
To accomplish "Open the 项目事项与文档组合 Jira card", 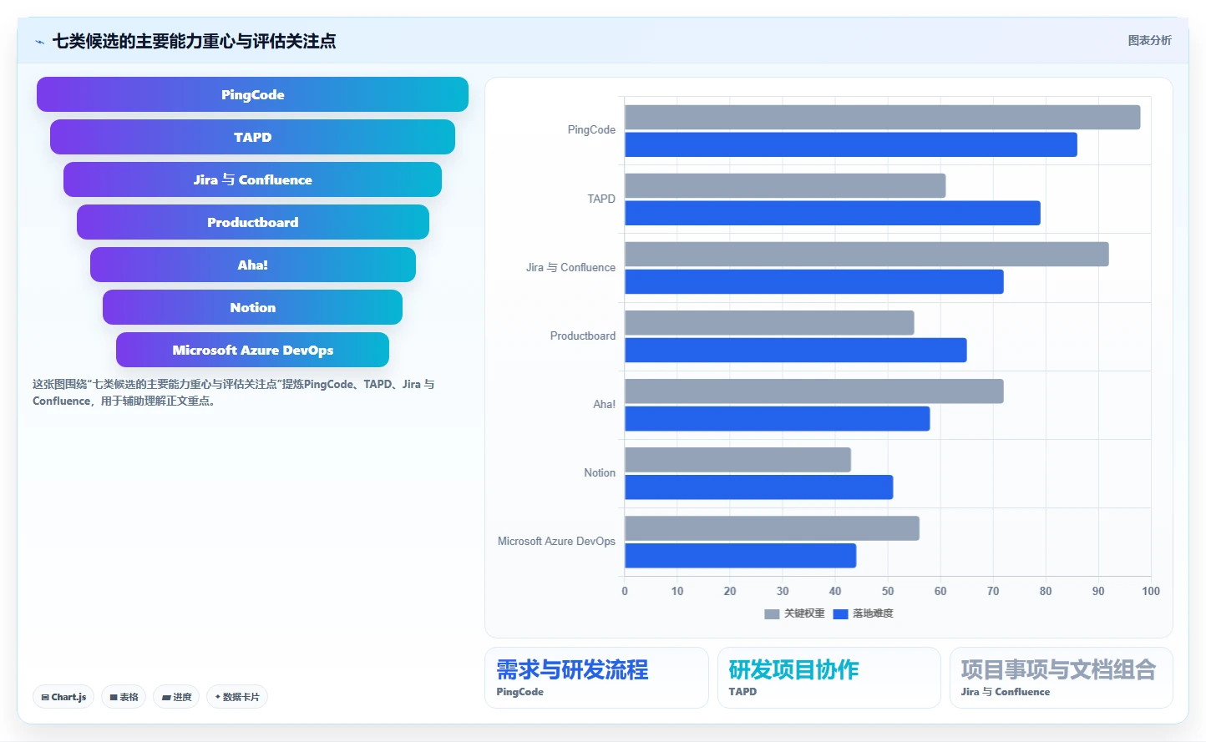I will coord(1061,678).
